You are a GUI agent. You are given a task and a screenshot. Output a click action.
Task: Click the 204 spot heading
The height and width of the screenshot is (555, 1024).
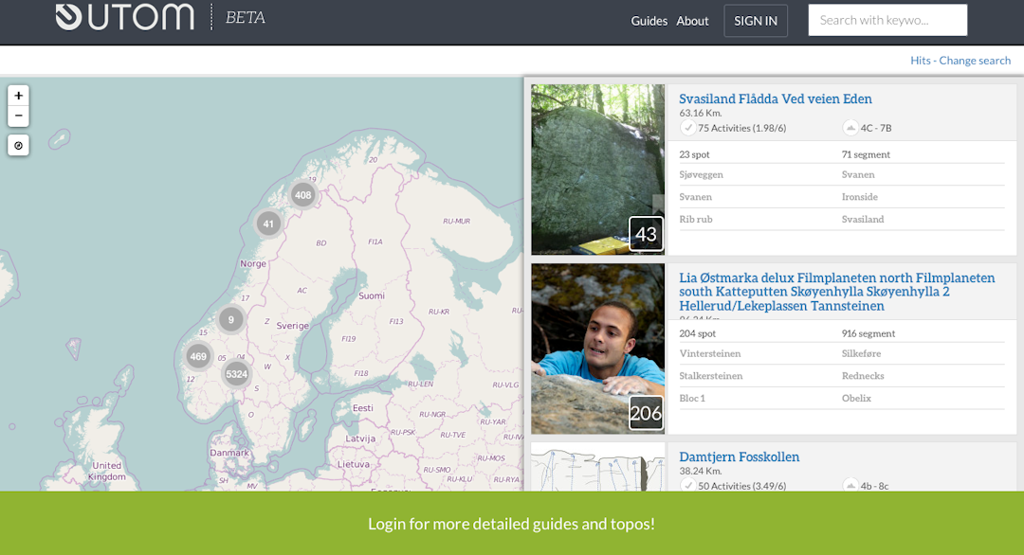coord(697,333)
